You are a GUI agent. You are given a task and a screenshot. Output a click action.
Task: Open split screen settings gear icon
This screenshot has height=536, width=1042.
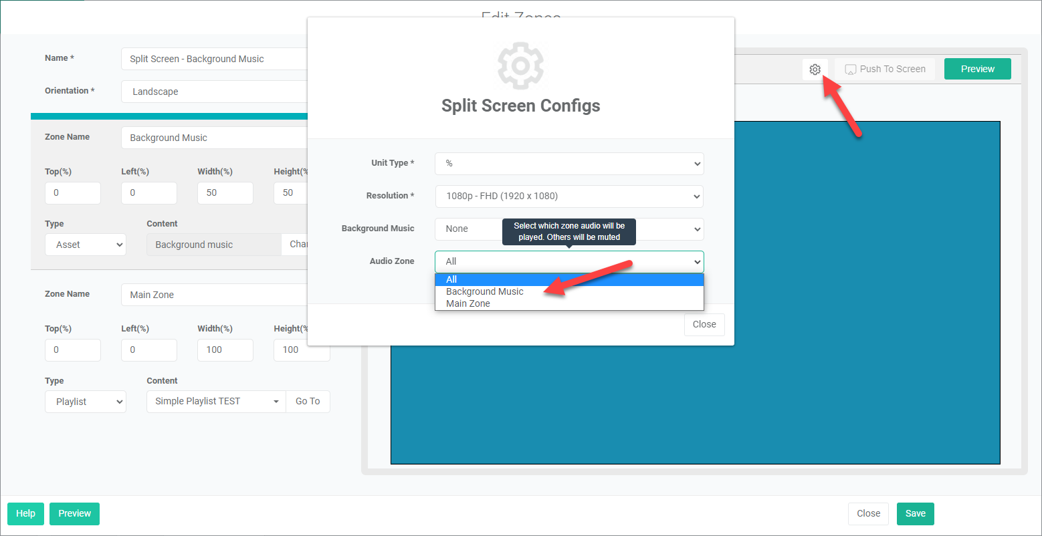pos(815,69)
